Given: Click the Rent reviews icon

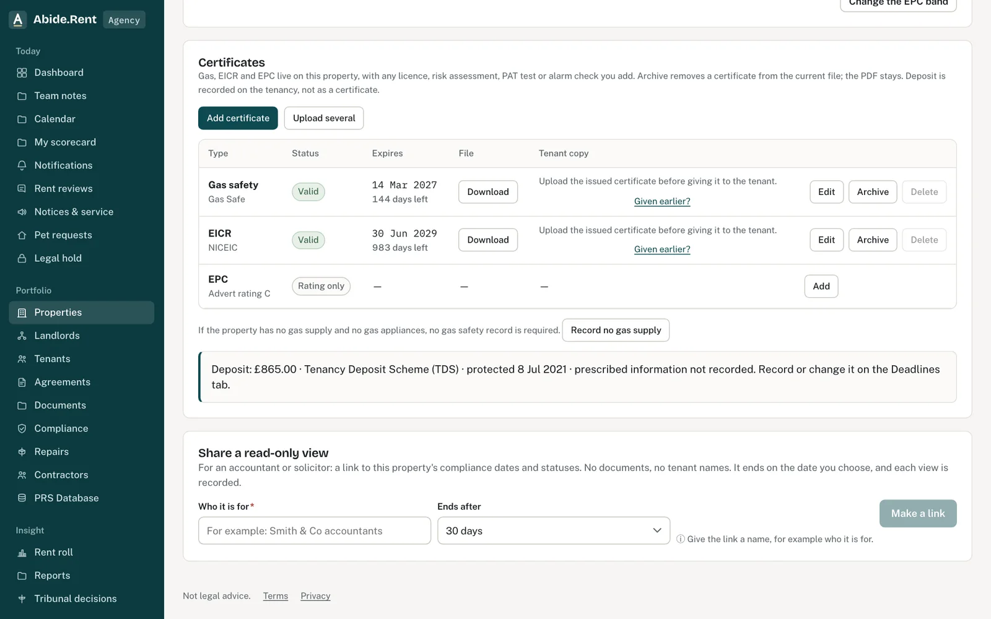Looking at the screenshot, I should [22, 189].
